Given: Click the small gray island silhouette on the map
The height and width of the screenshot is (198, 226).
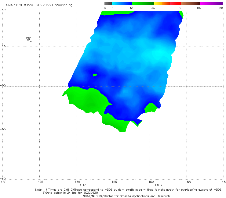Looking at the screenshot, I should (x=28, y=40).
